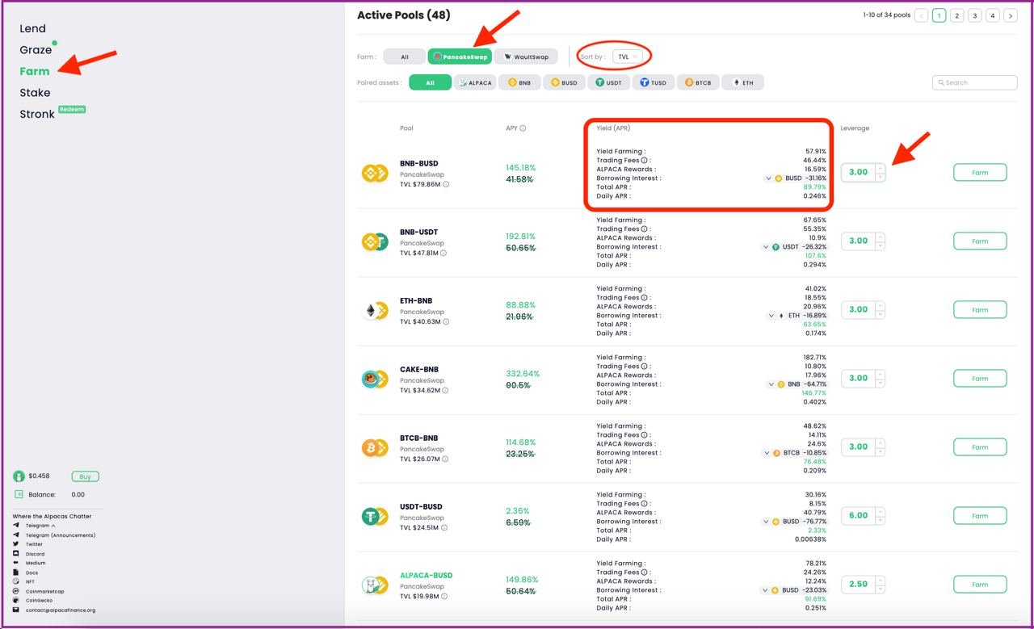Open the Discord icon in sidebar
Screen dimensions: 1034x629
click(x=16, y=554)
